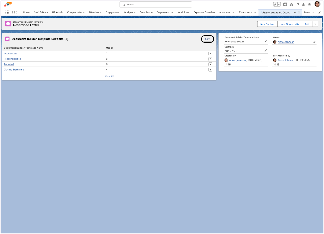
Task: Open the Notifications bell
Action: (309, 5)
